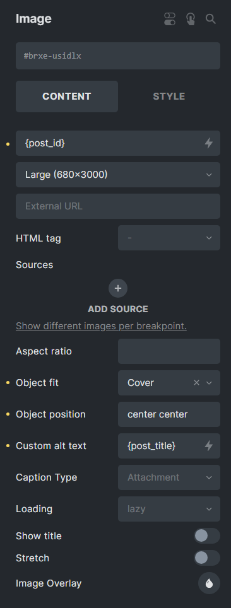Click the ADD SOURCE button label

pyautogui.click(x=118, y=309)
